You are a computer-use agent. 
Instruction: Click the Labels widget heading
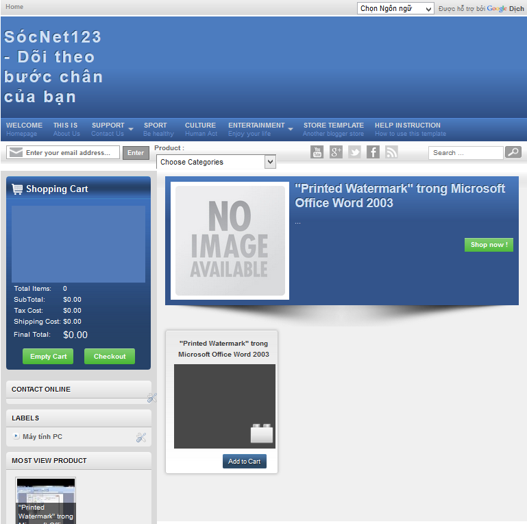25,418
